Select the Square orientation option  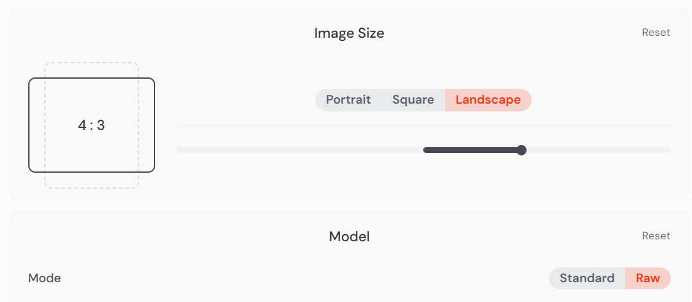tap(413, 100)
